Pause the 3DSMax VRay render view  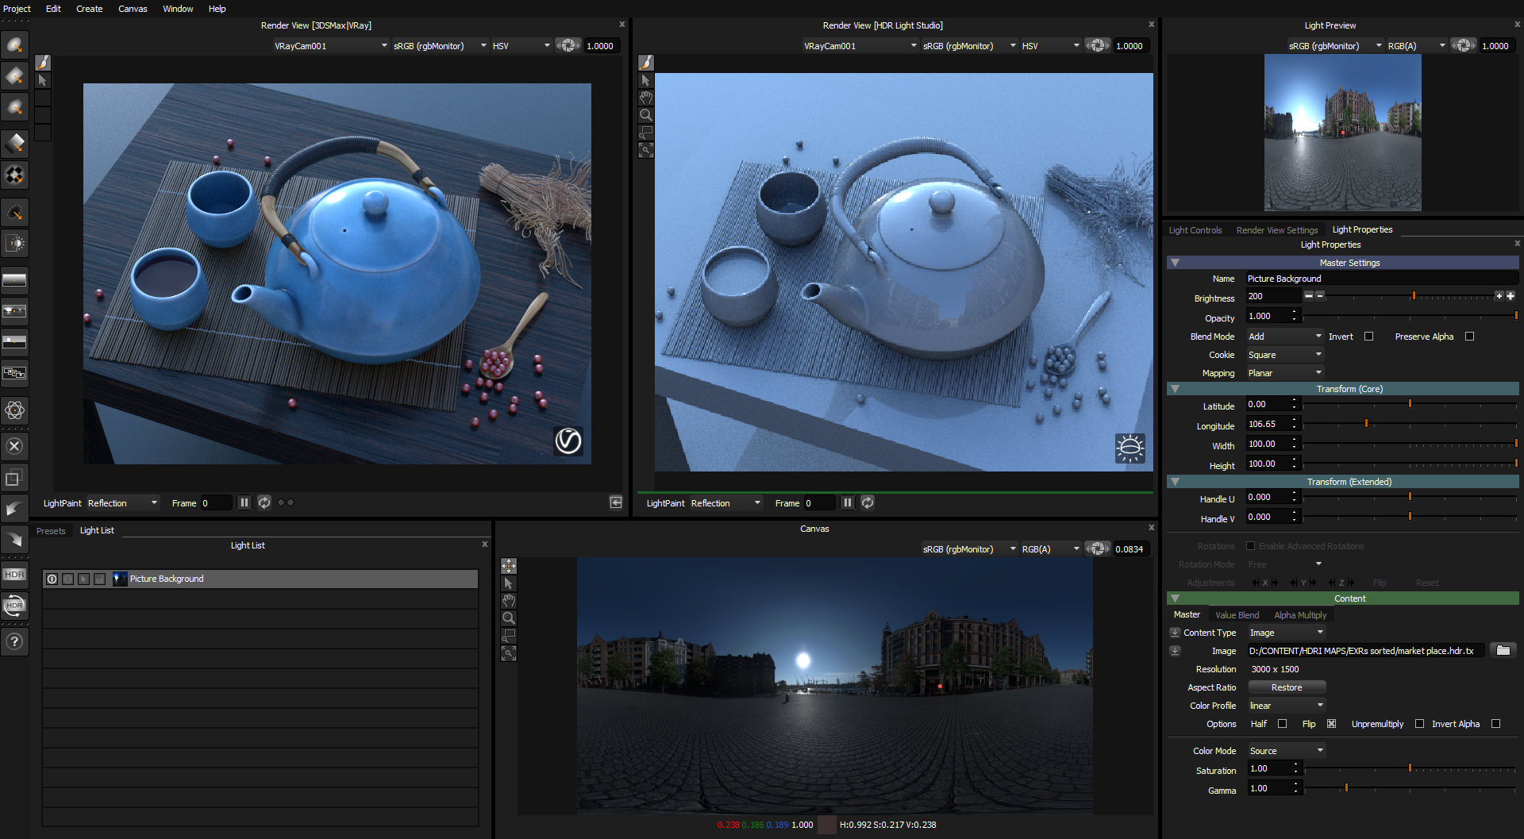[x=244, y=502]
